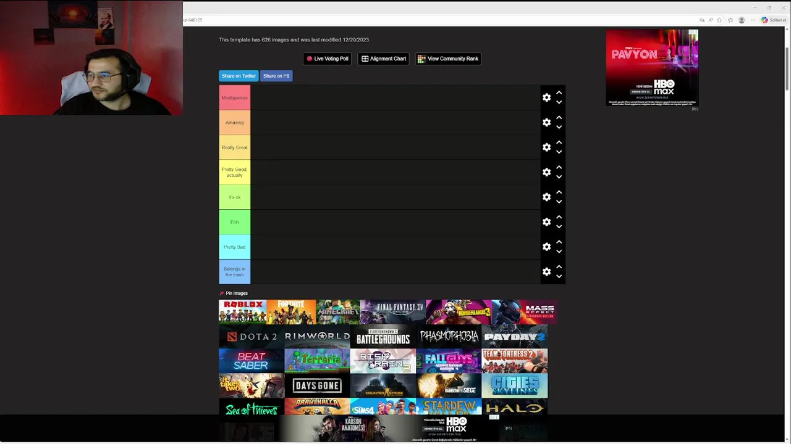791x444 pixels.
Task: Move Really Great tier up with arrow
Action: 559,142
